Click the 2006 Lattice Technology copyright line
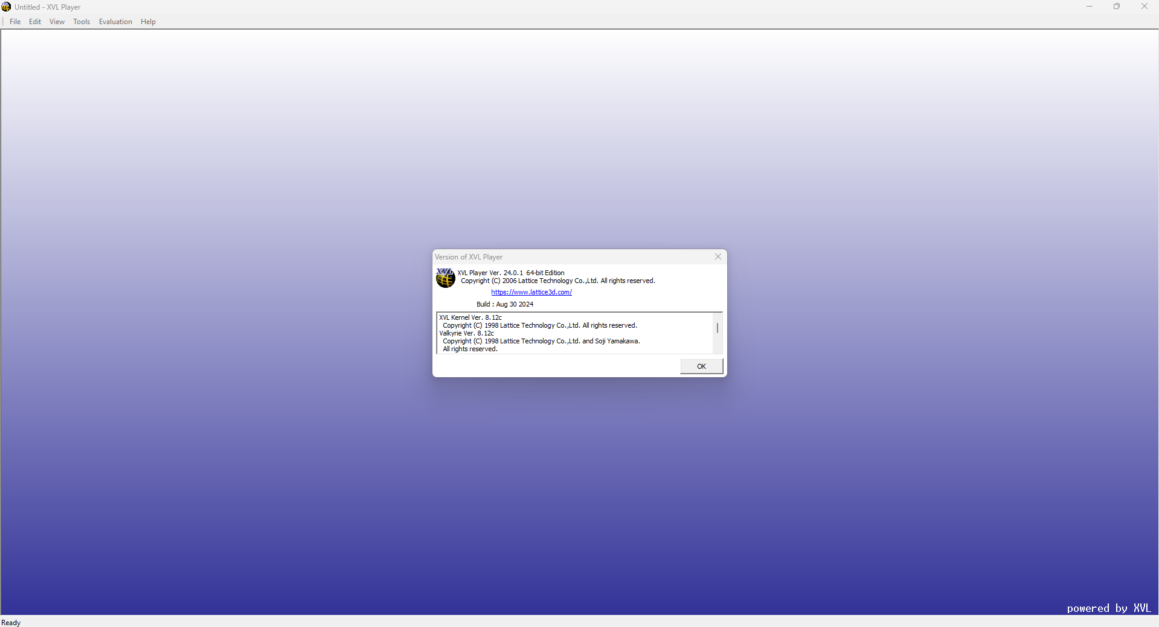The image size is (1159, 627). coord(558,281)
